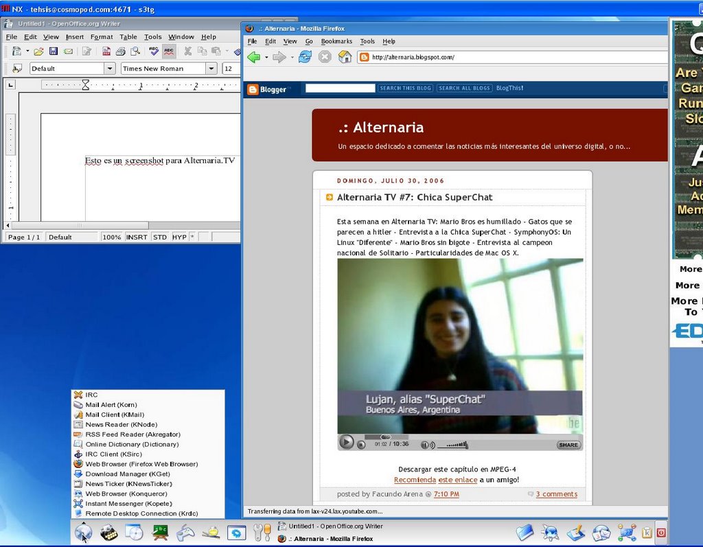Click the Open file folder icon in Writer
The width and height of the screenshot is (703, 547).
click(x=38, y=51)
